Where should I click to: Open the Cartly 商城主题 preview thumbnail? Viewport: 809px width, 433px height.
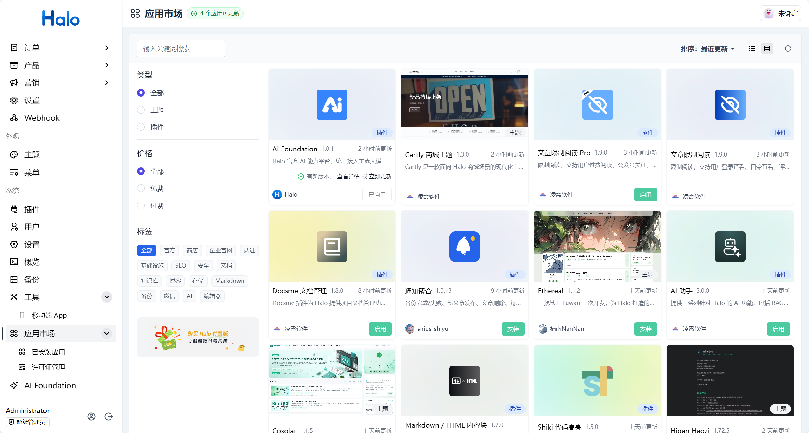pos(465,104)
